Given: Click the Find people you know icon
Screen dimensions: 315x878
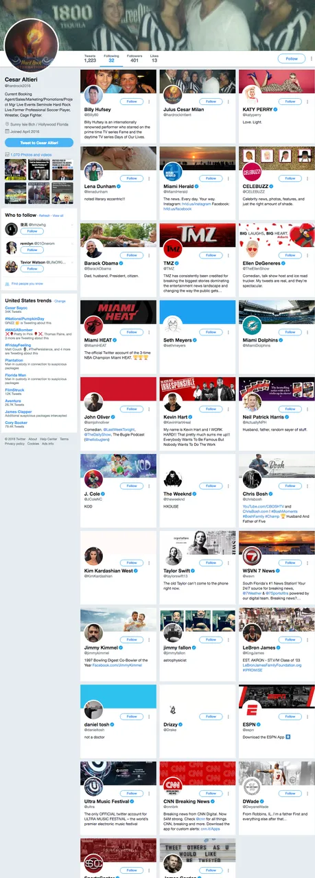Looking at the screenshot, I should pyautogui.click(x=8, y=283).
